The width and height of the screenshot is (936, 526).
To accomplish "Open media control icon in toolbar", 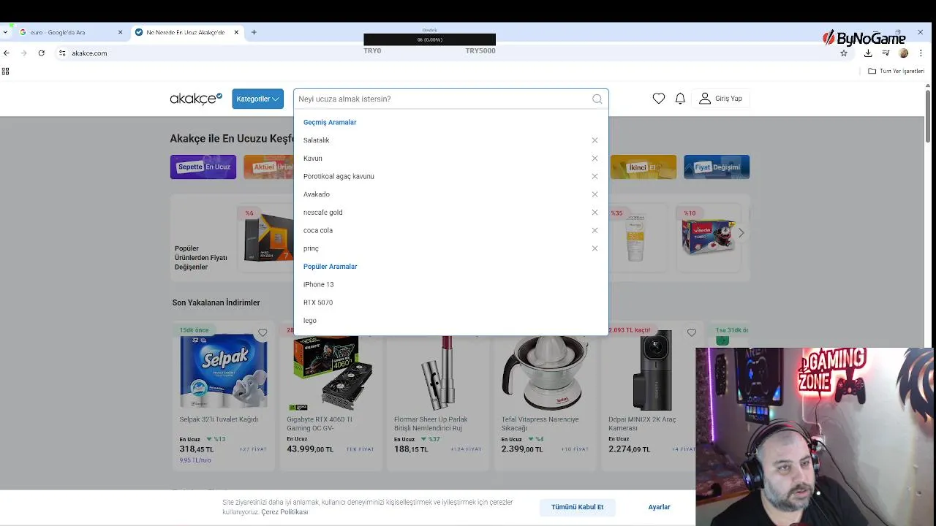I will pos(886,53).
